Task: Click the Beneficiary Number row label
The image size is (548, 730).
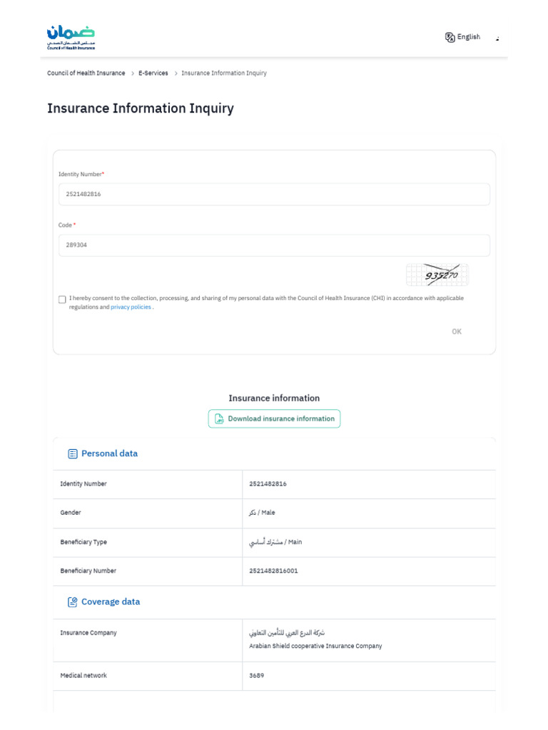Action: coord(88,571)
